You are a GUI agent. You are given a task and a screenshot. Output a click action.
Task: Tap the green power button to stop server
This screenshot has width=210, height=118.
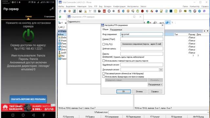tap(28, 35)
